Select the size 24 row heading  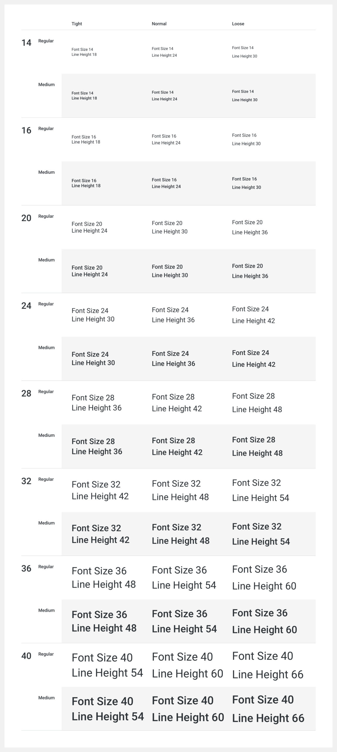click(26, 306)
